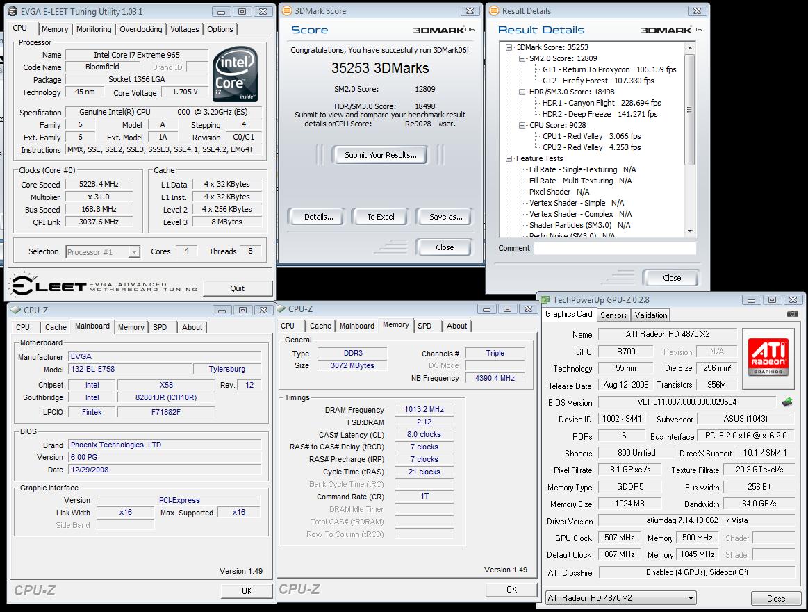Collapse the SM2.0 Score tree node
808x612 pixels.
(522, 59)
